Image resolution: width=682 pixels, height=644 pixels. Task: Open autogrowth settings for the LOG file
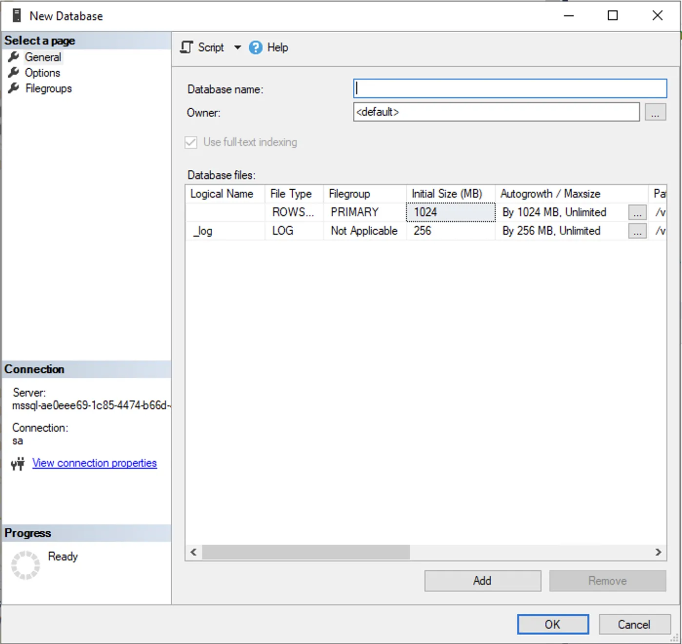[637, 231]
